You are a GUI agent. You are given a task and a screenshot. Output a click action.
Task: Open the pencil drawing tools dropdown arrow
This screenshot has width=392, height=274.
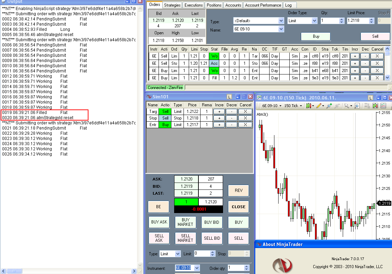323,106
